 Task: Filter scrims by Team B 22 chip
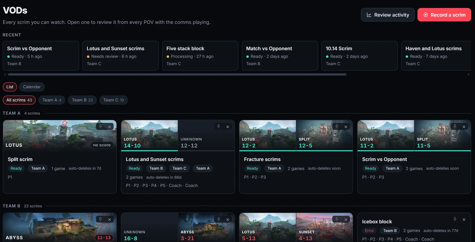pyautogui.click(x=82, y=100)
